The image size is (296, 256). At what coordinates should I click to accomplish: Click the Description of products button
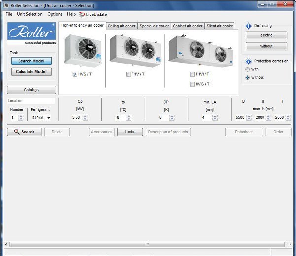click(168, 132)
